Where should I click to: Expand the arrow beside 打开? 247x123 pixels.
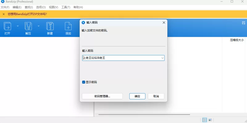click(18, 26)
